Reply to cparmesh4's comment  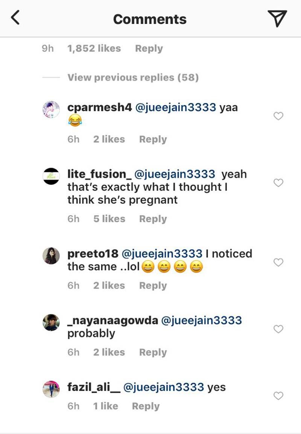pos(153,139)
